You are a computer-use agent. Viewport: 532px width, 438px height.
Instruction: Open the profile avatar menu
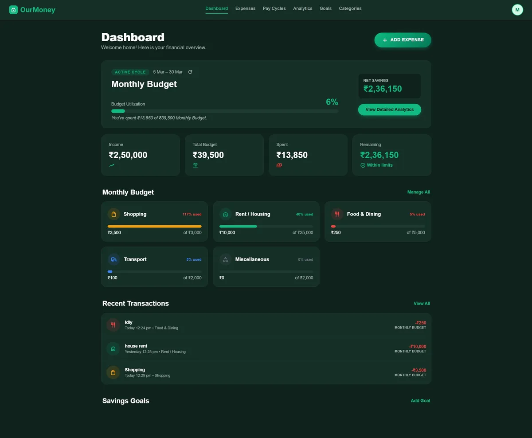[517, 9]
